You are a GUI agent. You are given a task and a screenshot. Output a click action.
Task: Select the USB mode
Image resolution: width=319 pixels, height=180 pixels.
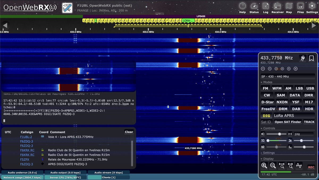(310, 88)
